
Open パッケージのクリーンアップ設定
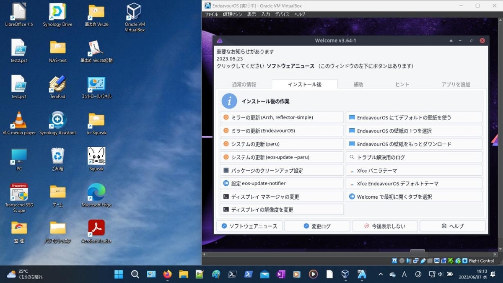282,171
